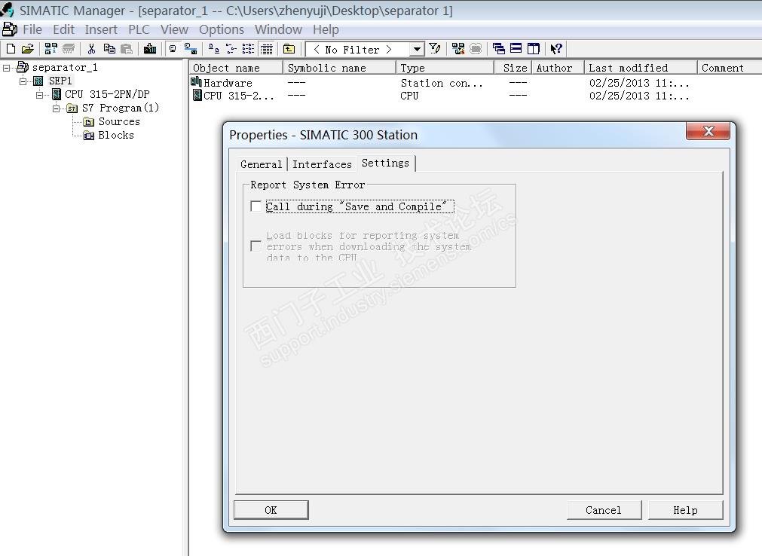This screenshot has width=762, height=556.
Task: Click OK in Properties dialog
Action: (x=271, y=510)
